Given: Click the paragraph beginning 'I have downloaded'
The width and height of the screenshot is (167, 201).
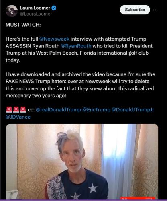Looking at the screenshot, I should (x=80, y=85).
